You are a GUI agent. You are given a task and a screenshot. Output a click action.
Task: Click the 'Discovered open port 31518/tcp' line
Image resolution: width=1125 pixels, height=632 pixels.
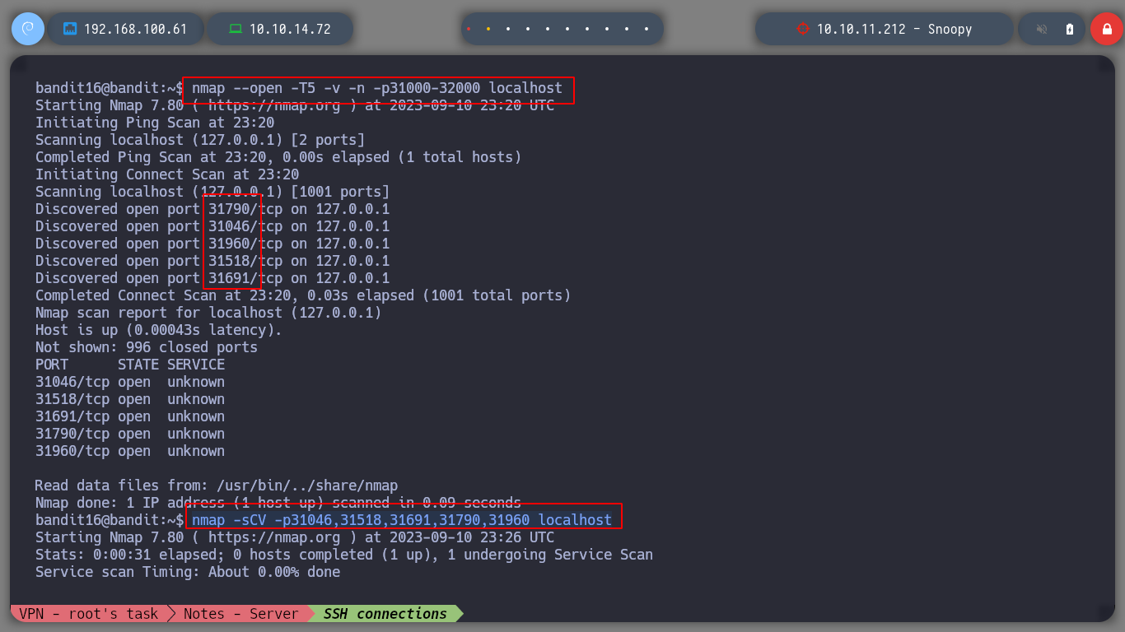(212, 261)
